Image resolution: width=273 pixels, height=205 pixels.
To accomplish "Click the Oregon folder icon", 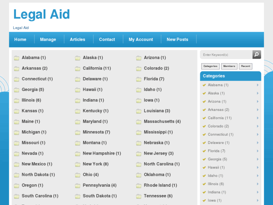I will 17,186.
